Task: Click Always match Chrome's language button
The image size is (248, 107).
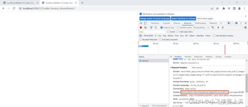Action: [155, 18]
